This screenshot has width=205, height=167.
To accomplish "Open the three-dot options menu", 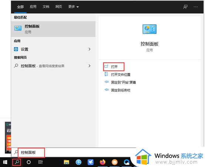I will 196,7.
